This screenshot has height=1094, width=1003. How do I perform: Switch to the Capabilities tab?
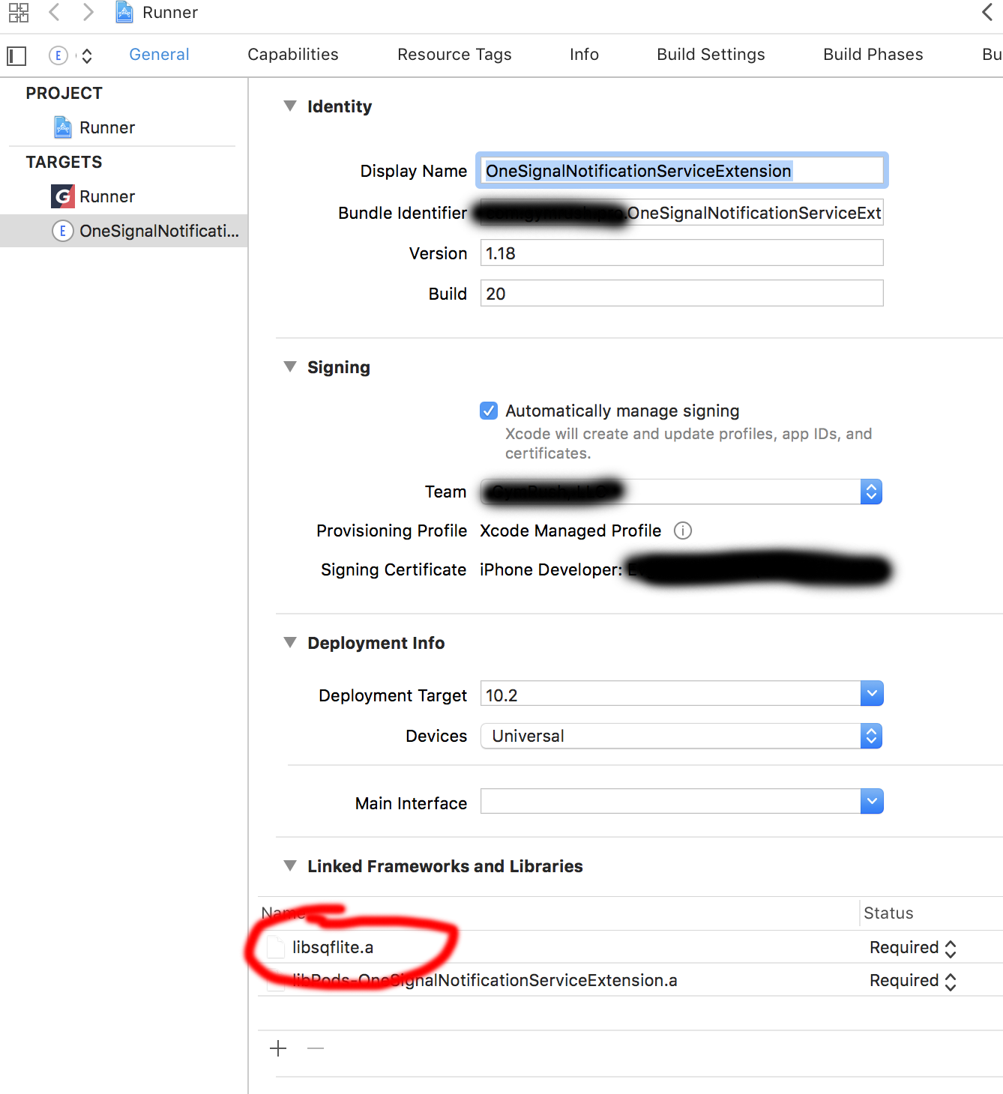click(292, 54)
